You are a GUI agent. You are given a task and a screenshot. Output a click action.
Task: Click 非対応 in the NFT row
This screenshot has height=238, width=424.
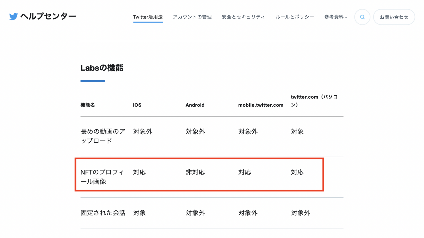coord(195,172)
